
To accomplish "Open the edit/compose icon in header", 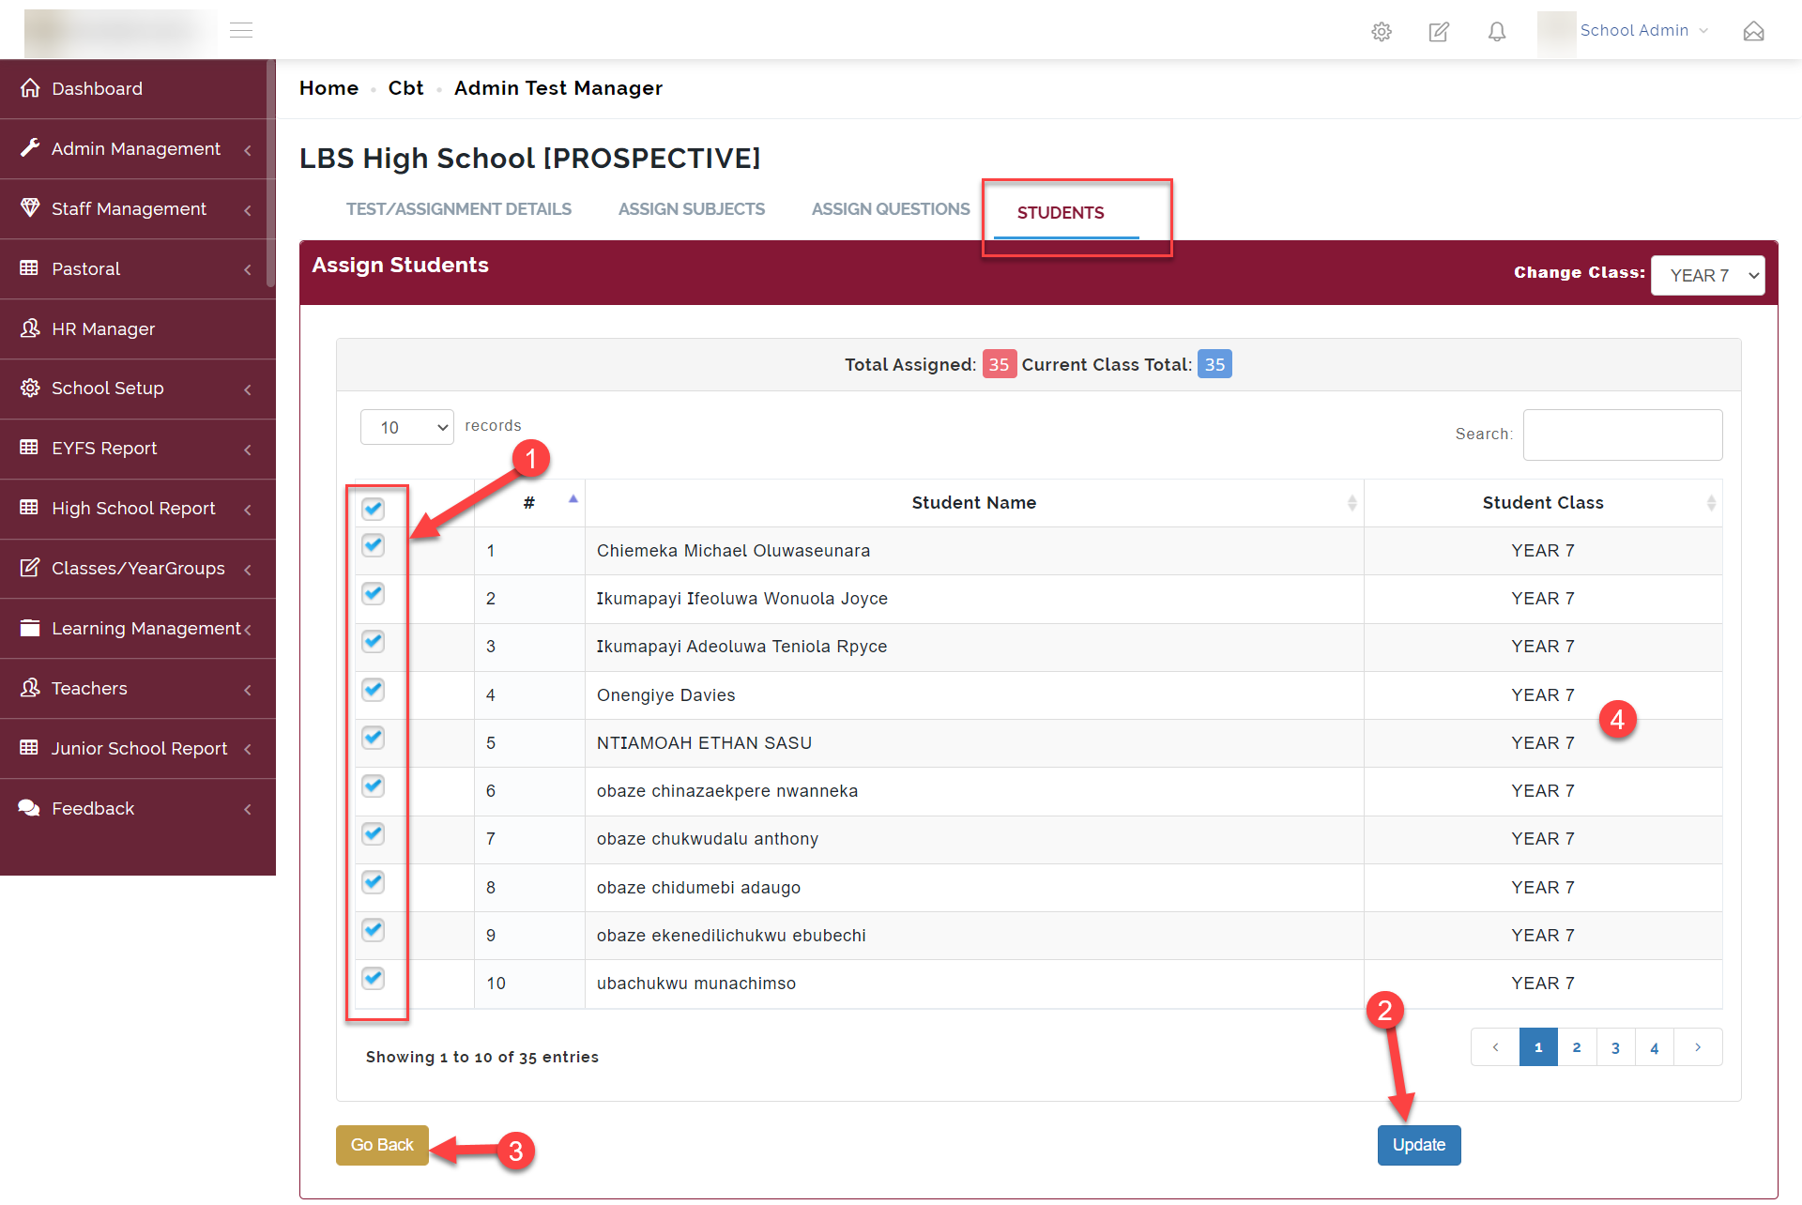I will click(1438, 32).
